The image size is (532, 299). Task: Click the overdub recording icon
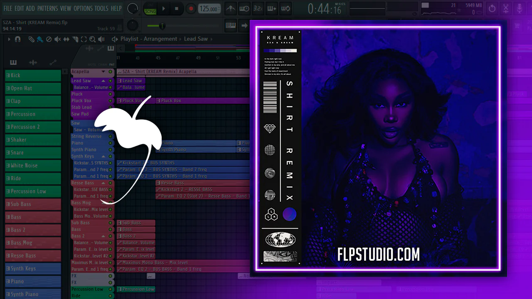point(272,8)
